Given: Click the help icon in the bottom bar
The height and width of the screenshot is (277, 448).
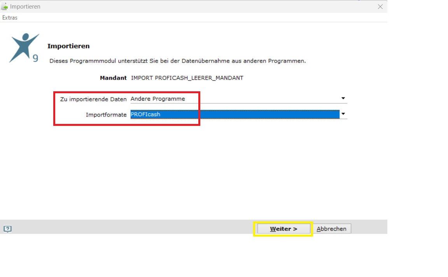Looking at the screenshot, I should point(7,229).
